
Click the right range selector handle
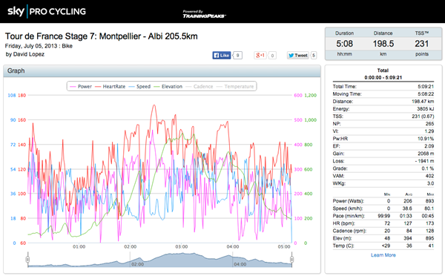point(291,259)
